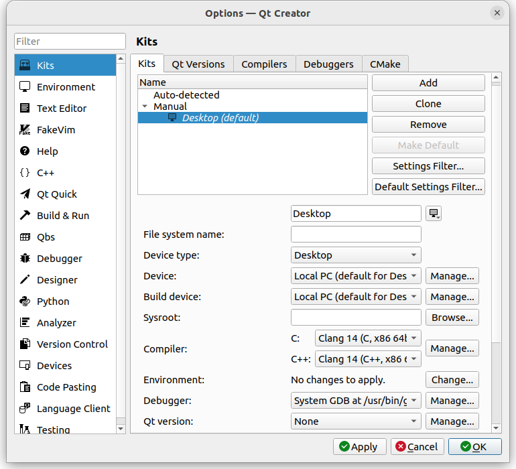Screen dimensions: 516x469
Task: Switch to the CMake tab
Action: coord(385,64)
